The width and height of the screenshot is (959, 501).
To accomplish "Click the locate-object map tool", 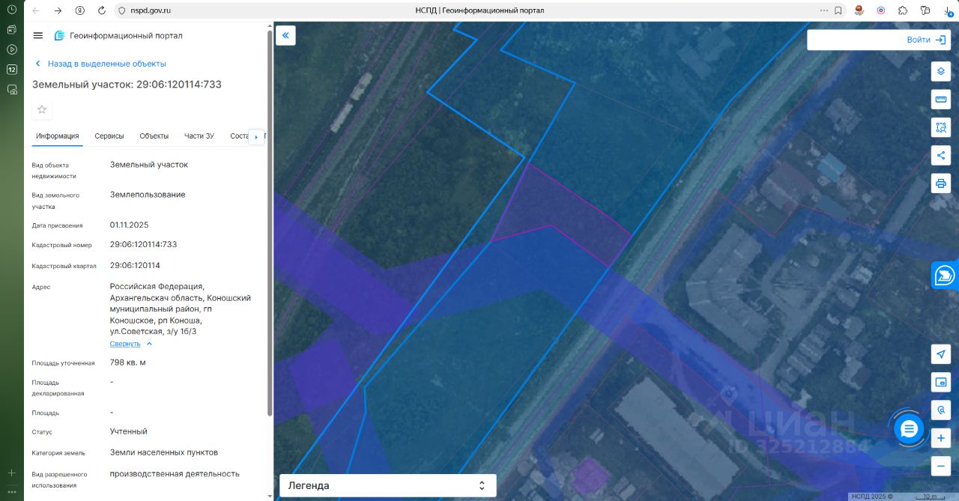I will pos(941,410).
